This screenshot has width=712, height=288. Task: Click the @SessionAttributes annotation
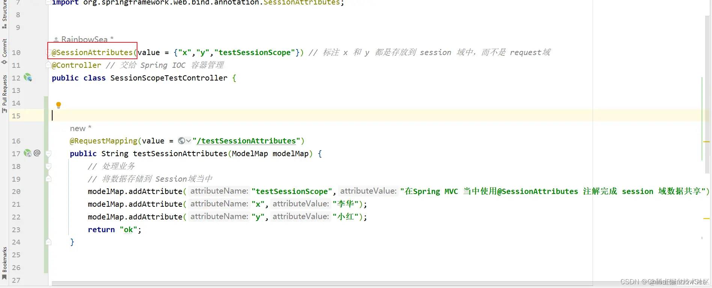click(x=92, y=52)
